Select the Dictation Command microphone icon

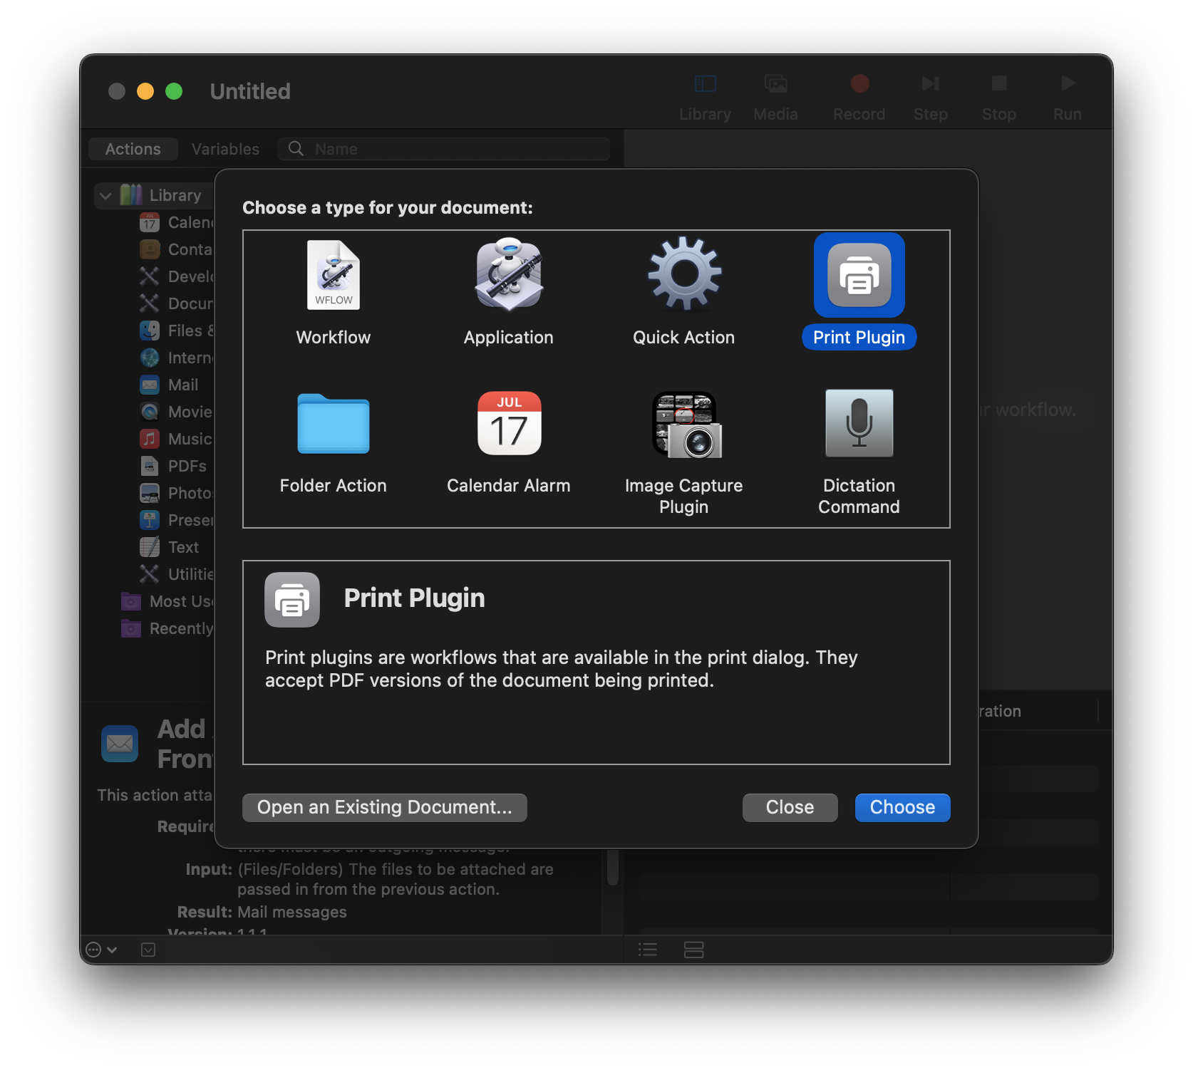click(x=859, y=424)
